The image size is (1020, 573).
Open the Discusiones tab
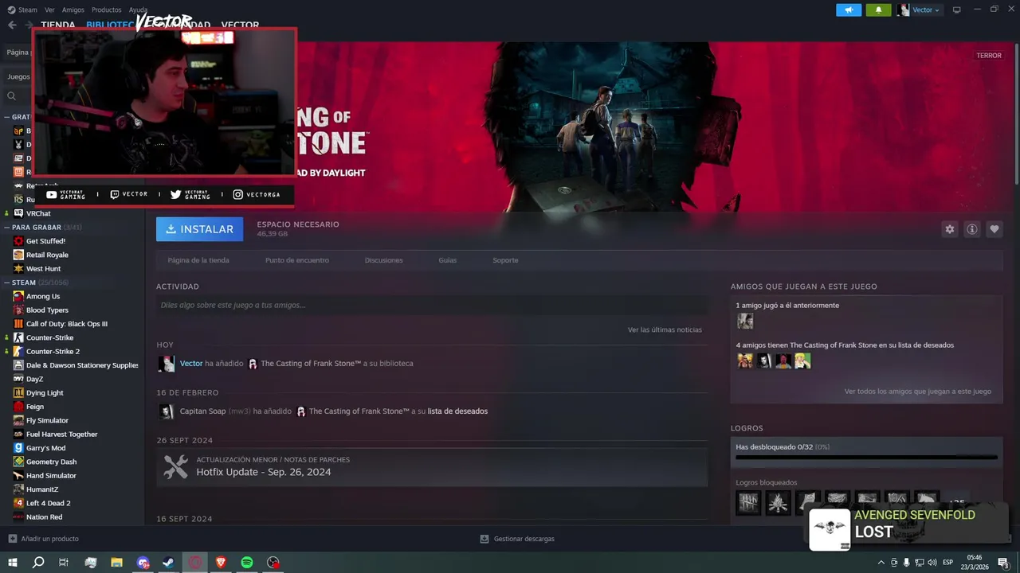pyautogui.click(x=383, y=260)
